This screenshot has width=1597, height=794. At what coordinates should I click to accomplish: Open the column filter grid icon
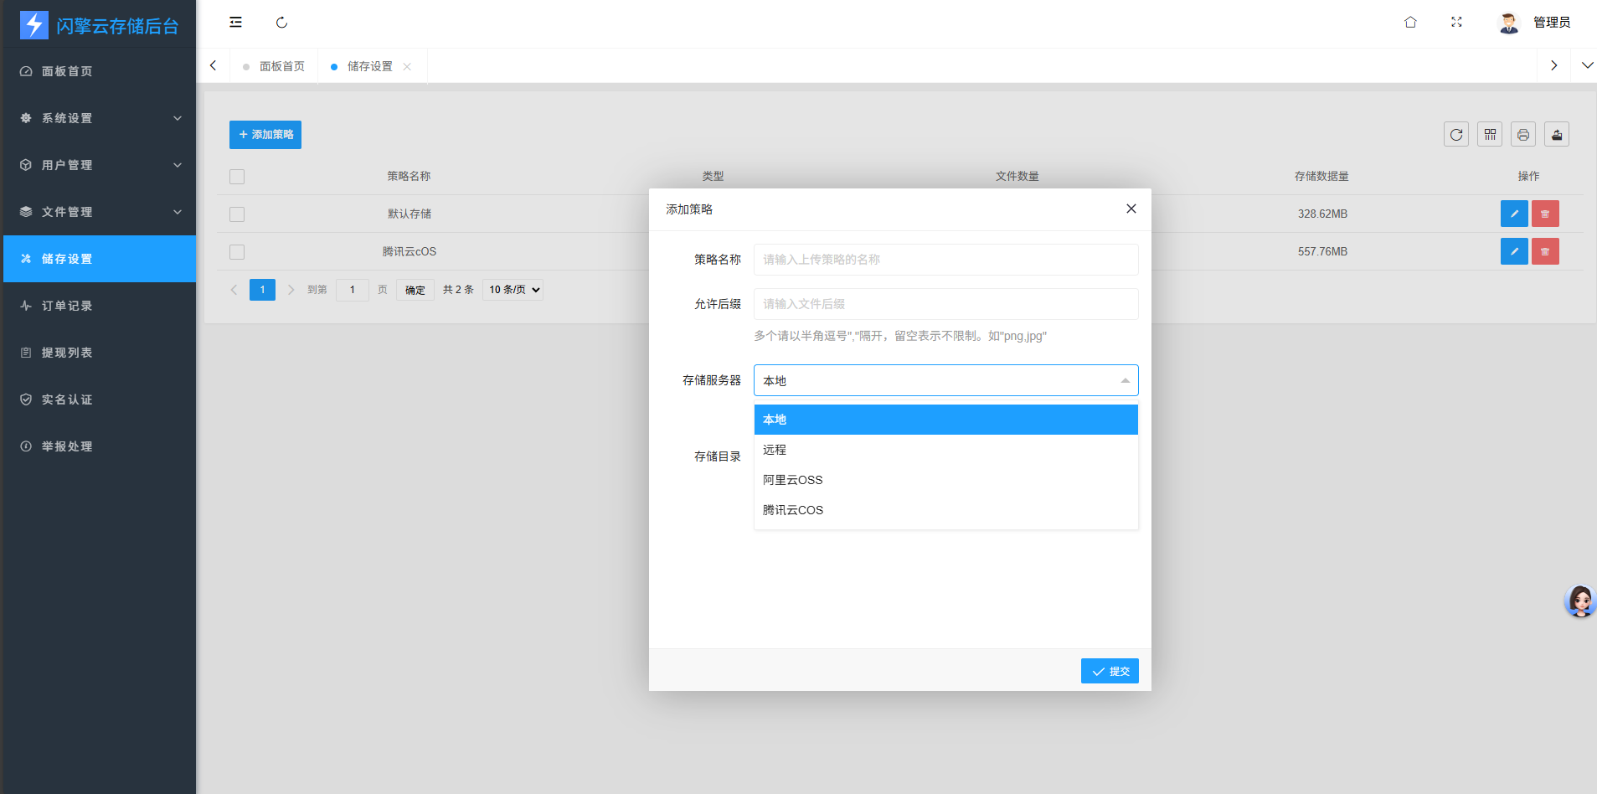(1490, 135)
